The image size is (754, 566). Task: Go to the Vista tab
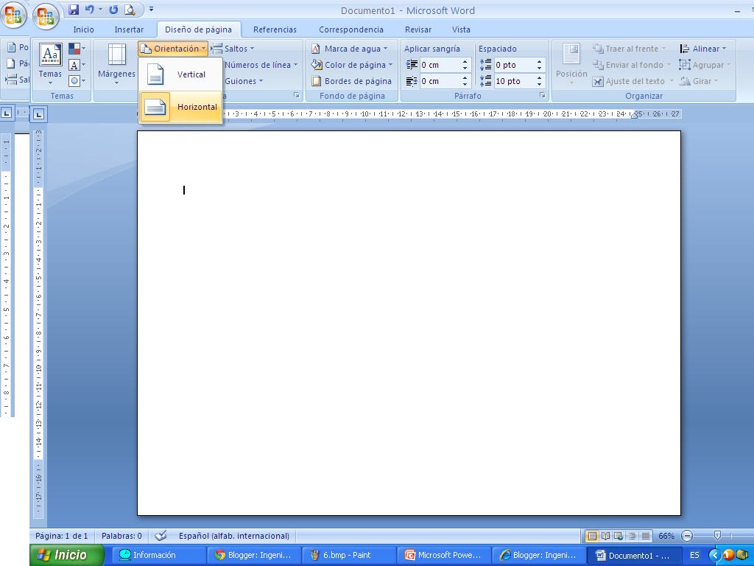pyautogui.click(x=461, y=29)
